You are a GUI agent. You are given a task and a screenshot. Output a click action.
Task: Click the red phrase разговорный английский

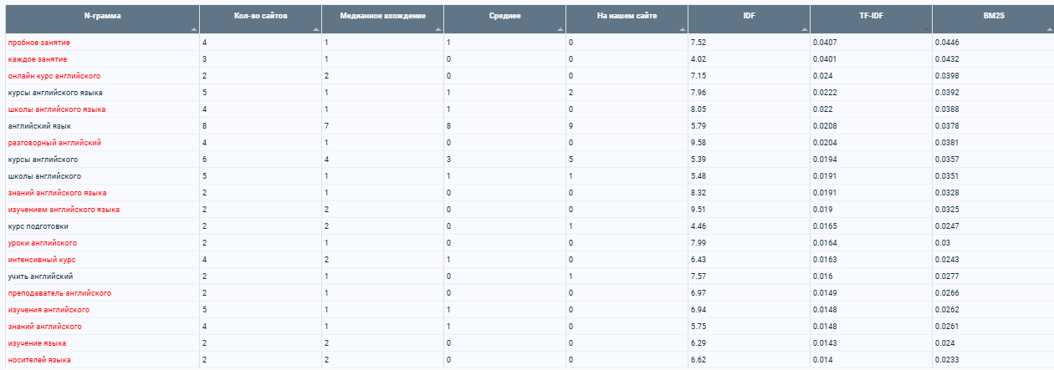pos(54,142)
